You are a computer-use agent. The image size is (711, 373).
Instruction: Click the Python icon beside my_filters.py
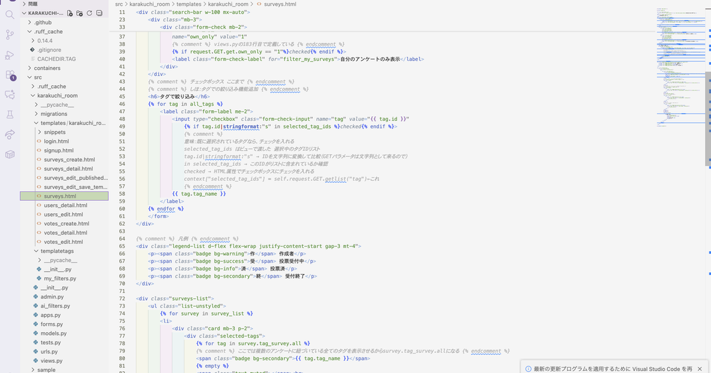pos(39,278)
